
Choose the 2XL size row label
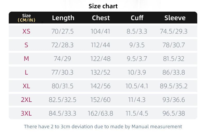(x=26, y=100)
